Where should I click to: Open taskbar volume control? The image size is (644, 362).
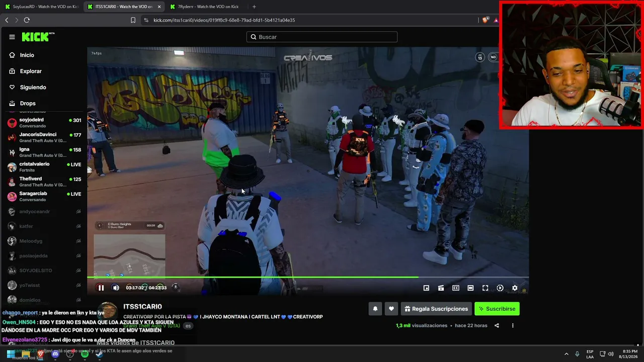click(x=611, y=354)
